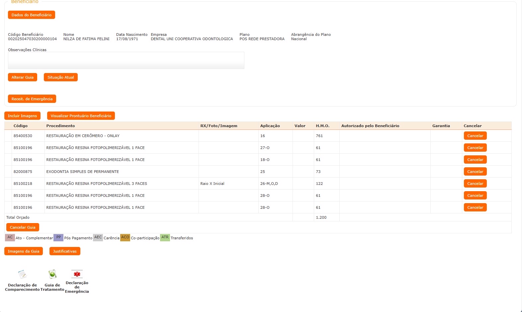Viewport: 522px width, 312px height.
Task: Open the Declaração de Comparecimento document icon
Action: 22,274
